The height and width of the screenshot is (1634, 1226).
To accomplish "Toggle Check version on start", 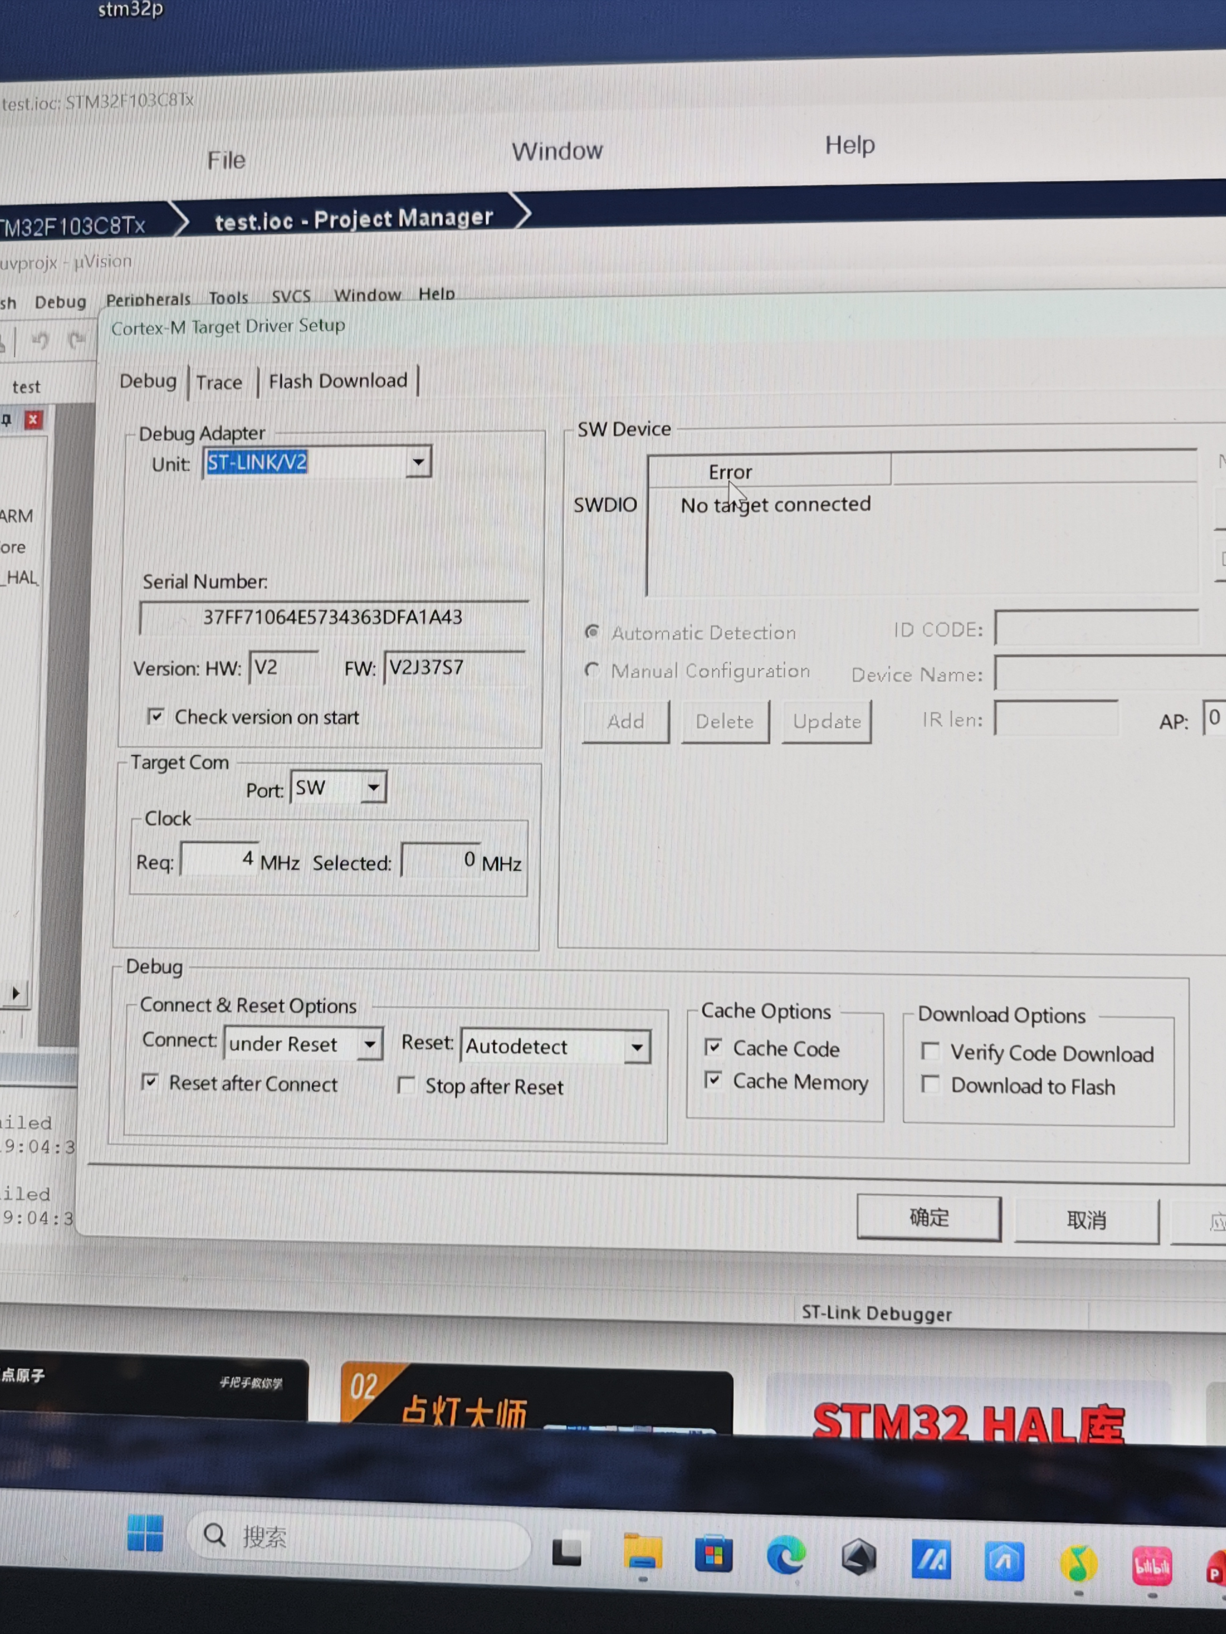I will click(156, 716).
